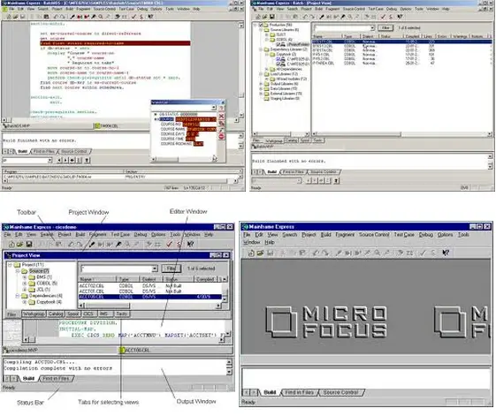Click context help icon in Batch code editor toolbar
Screen dimensions: 496x416
coord(150,17)
